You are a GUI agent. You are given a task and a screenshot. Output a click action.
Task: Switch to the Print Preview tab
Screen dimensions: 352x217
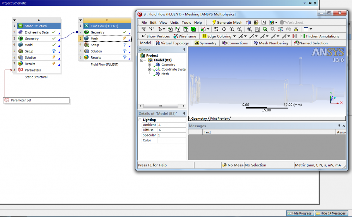(219, 119)
